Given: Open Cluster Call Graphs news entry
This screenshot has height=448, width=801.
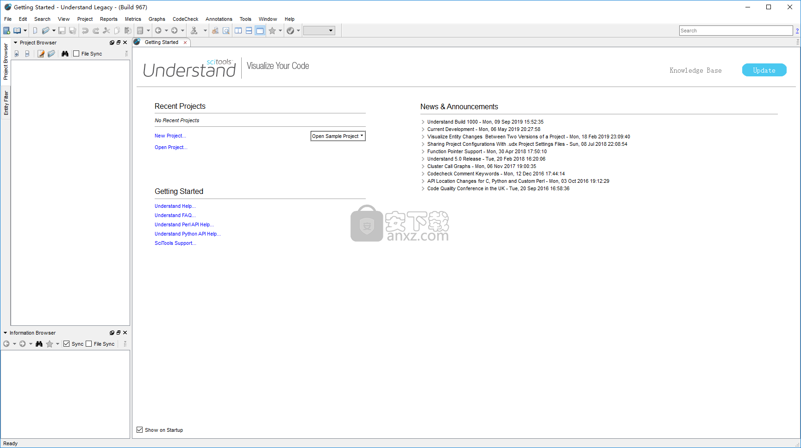Looking at the screenshot, I should [482, 166].
